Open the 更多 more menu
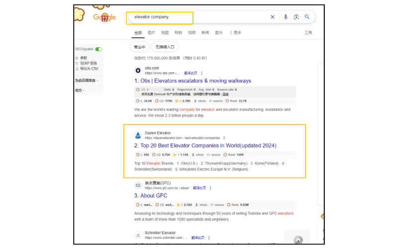 (235, 33)
